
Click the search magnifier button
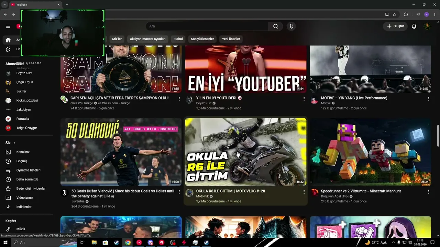276,26
